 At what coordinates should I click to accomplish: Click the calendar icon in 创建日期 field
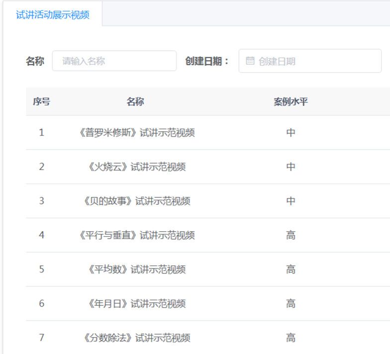250,61
